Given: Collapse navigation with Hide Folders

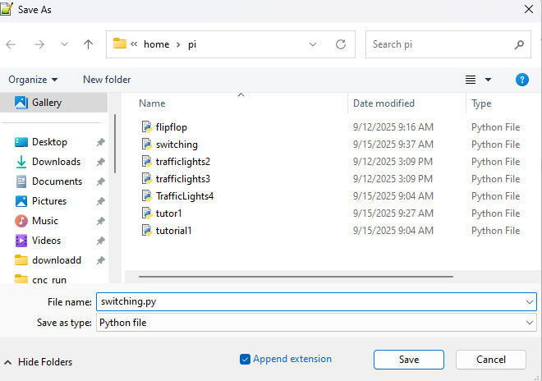Looking at the screenshot, I should 38,361.
